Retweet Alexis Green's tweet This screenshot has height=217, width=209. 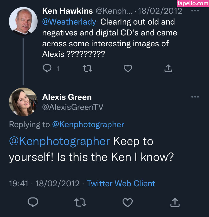tap(81, 202)
